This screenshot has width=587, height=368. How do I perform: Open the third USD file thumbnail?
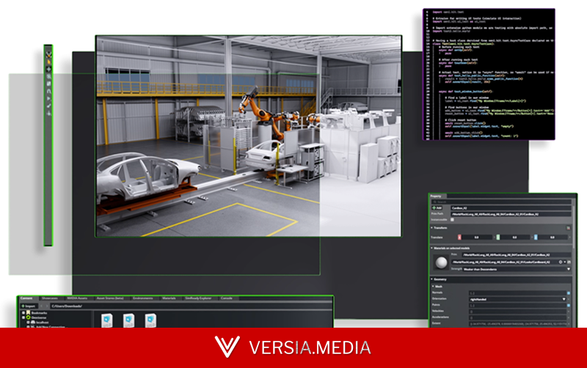[x=150, y=320]
